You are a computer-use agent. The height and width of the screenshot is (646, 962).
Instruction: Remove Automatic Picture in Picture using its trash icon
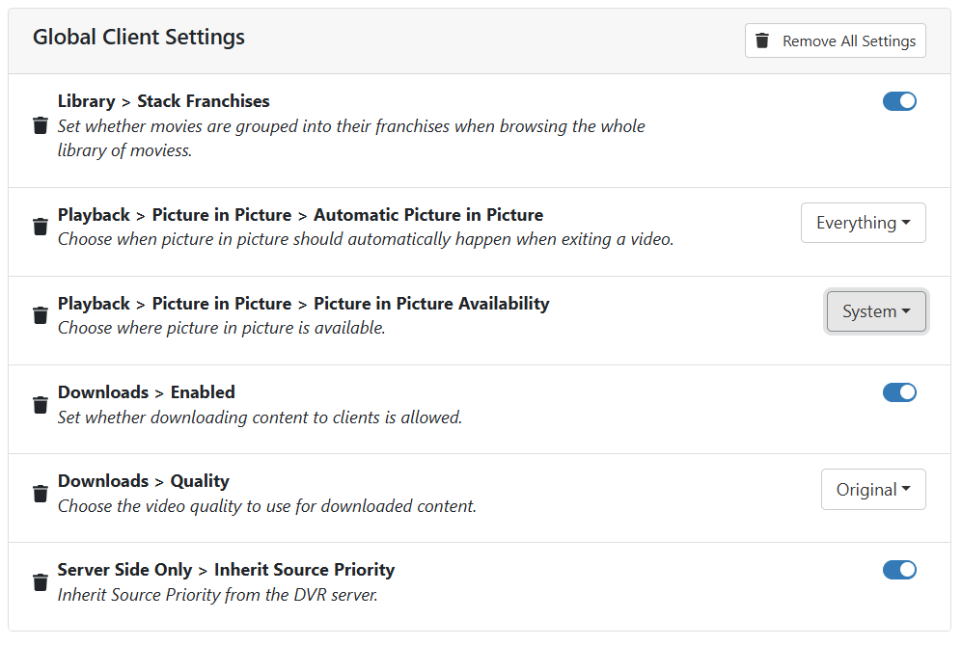[40, 227]
